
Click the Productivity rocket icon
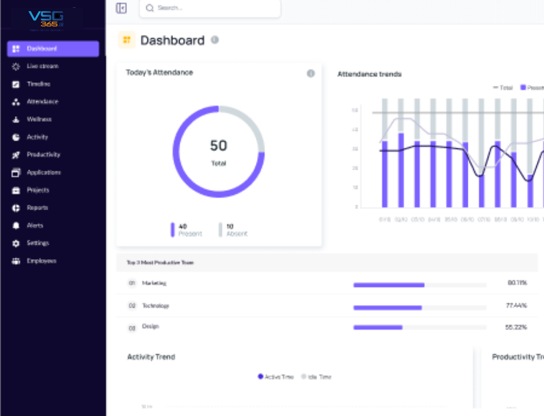[x=16, y=155]
